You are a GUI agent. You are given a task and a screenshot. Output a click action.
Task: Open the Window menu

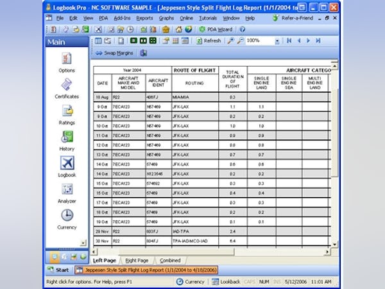(x=231, y=18)
